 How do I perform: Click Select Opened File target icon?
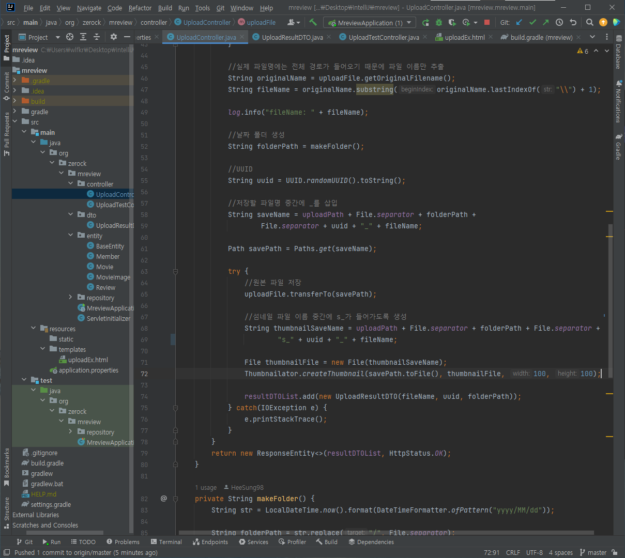(x=70, y=37)
